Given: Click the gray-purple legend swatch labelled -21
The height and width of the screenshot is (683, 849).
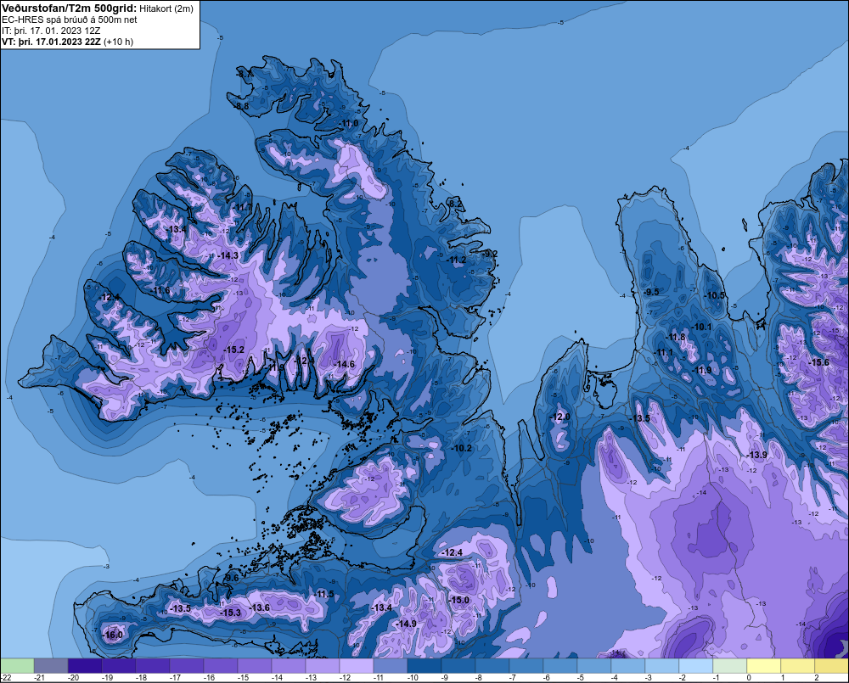Looking at the screenshot, I should click(51, 665).
